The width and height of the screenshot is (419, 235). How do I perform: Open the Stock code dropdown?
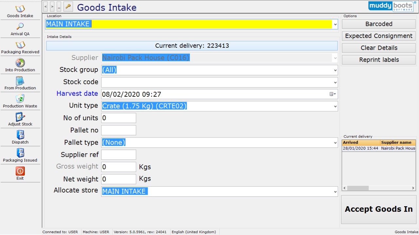[x=335, y=82]
